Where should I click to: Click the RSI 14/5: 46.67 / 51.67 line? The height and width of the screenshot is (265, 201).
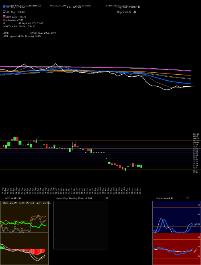pos(23,23)
